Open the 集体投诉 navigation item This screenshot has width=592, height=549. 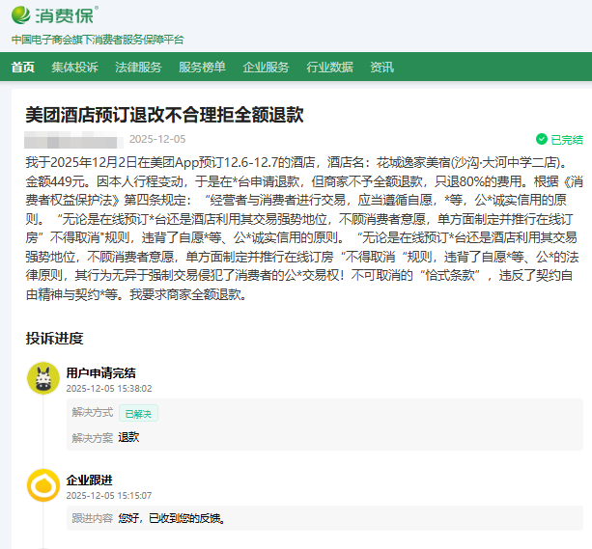coord(74,67)
